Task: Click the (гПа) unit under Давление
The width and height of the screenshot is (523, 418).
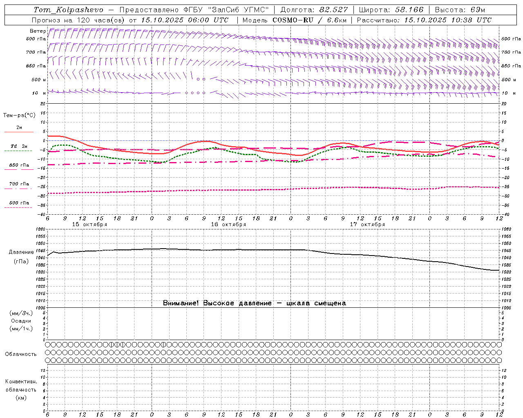Action: (x=21, y=262)
